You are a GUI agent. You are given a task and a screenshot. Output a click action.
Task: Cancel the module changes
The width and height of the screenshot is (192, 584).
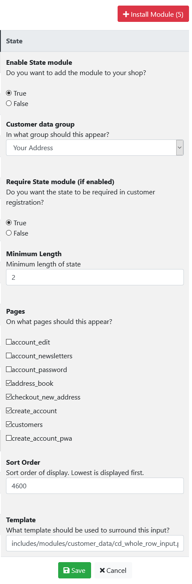click(x=113, y=570)
